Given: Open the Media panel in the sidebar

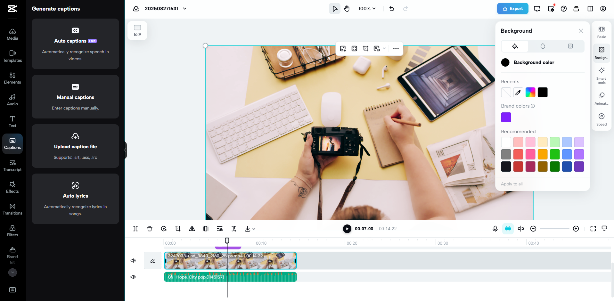Looking at the screenshot, I should click(12, 34).
